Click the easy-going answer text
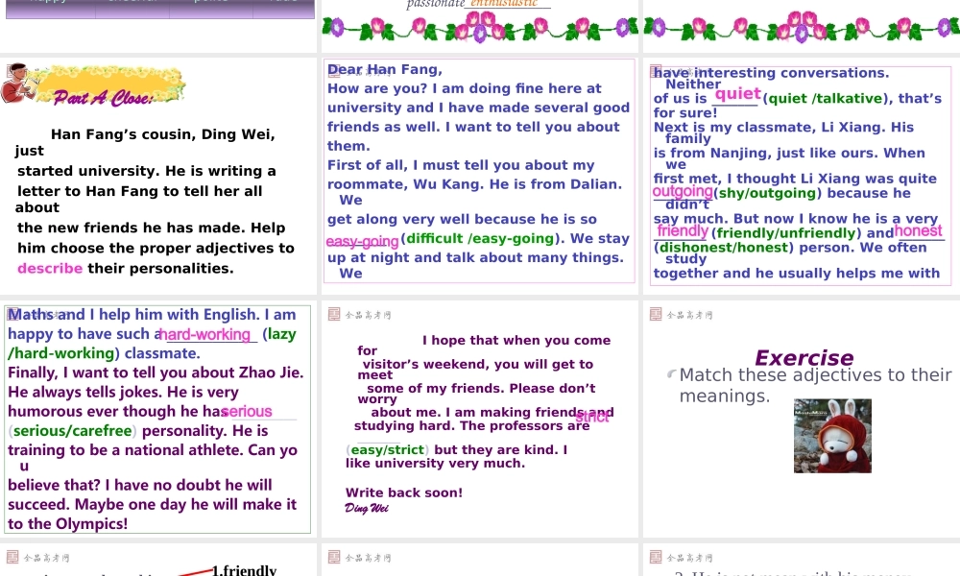Screen dimensions: 960x576 362,241
